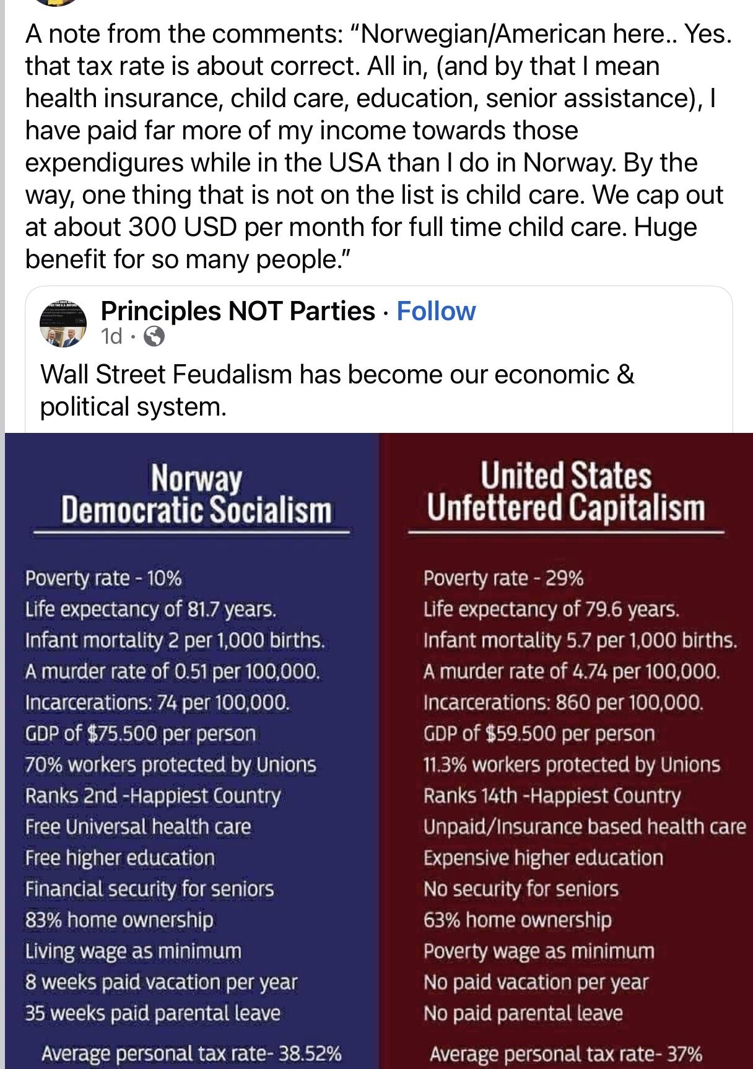
Task: Click the partially visible poster avatar at top
Action: (56, 2)
